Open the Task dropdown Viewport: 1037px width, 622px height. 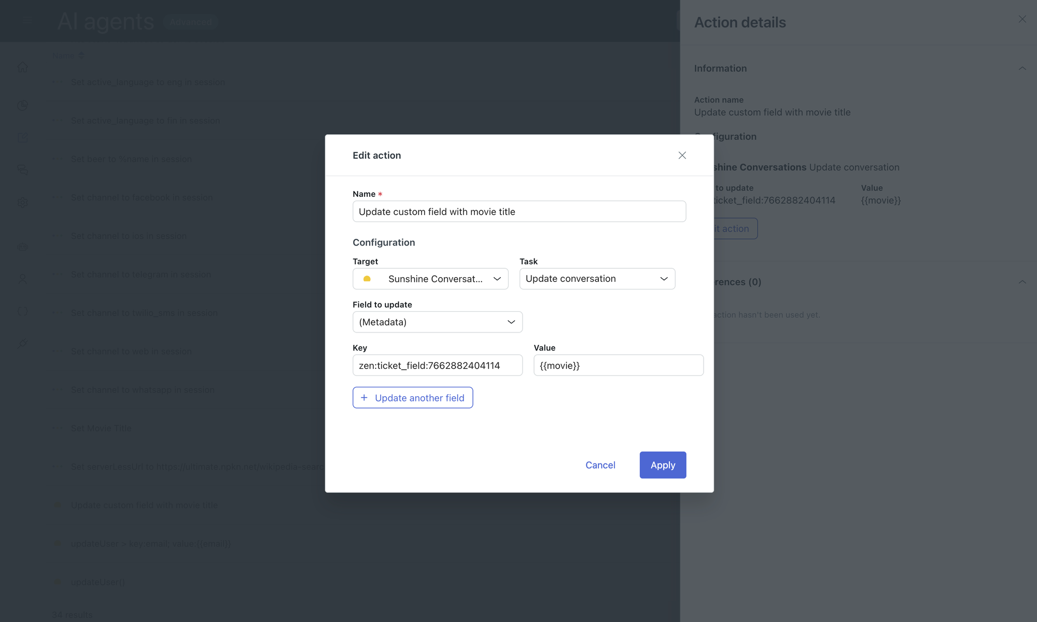597,279
